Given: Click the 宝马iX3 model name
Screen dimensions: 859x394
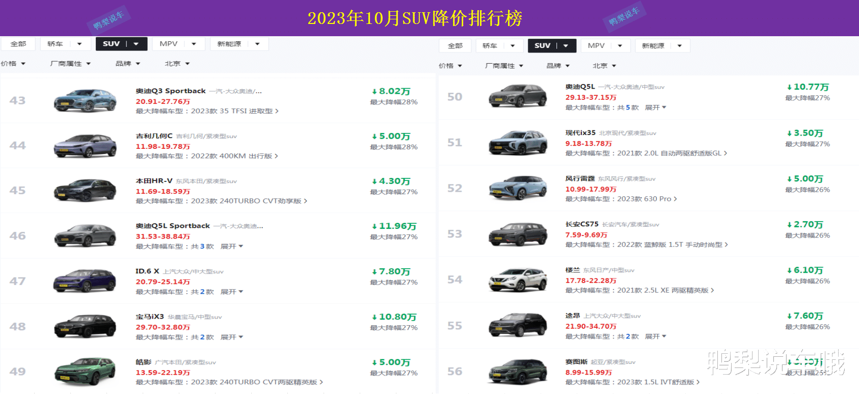Looking at the screenshot, I should pyautogui.click(x=150, y=317).
